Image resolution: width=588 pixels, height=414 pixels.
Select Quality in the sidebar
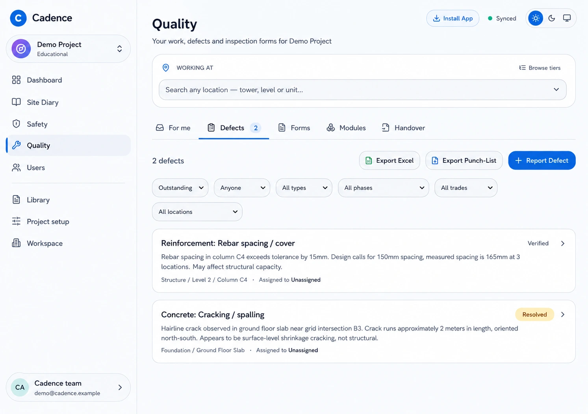pyautogui.click(x=68, y=145)
